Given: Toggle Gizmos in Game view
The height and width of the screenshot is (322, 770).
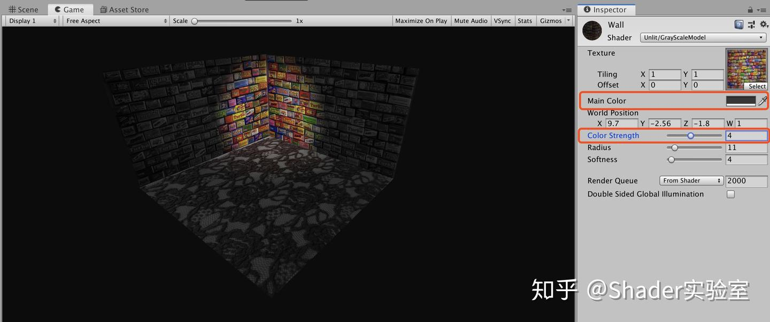Looking at the screenshot, I should pyautogui.click(x=551, y=21).
